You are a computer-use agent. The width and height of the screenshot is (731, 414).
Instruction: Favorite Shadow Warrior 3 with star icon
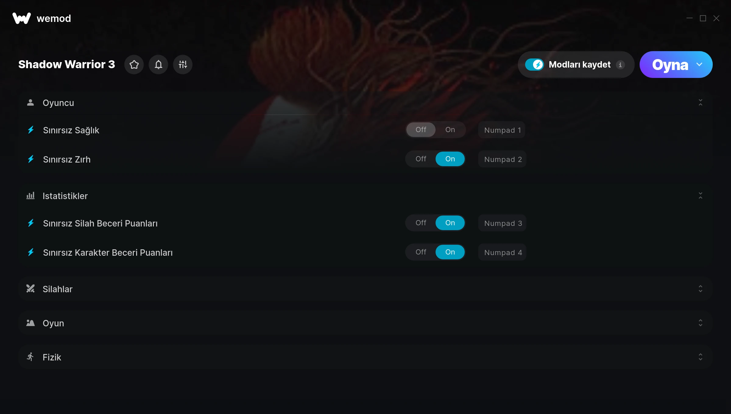point(134,65)
